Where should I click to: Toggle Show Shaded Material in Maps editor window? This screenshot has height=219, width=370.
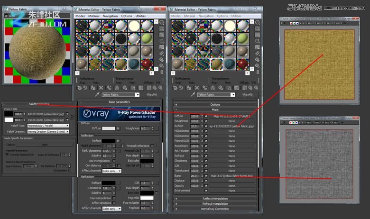(237, 88)
